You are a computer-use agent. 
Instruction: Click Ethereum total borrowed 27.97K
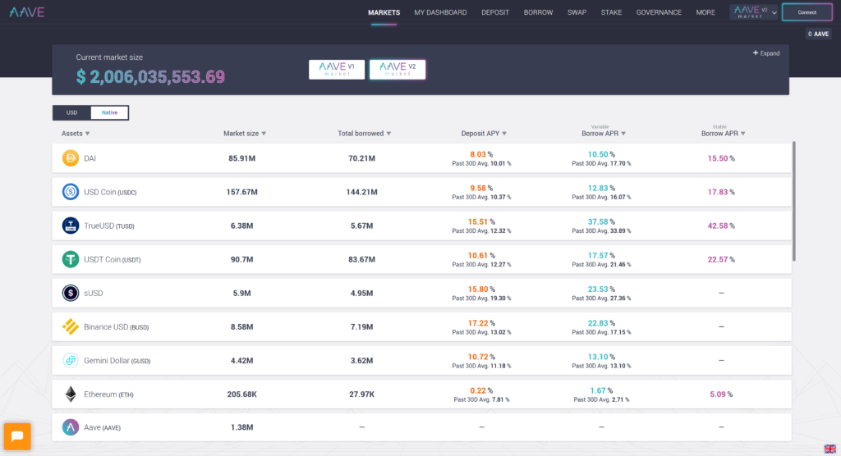click(x=361, y=394)
